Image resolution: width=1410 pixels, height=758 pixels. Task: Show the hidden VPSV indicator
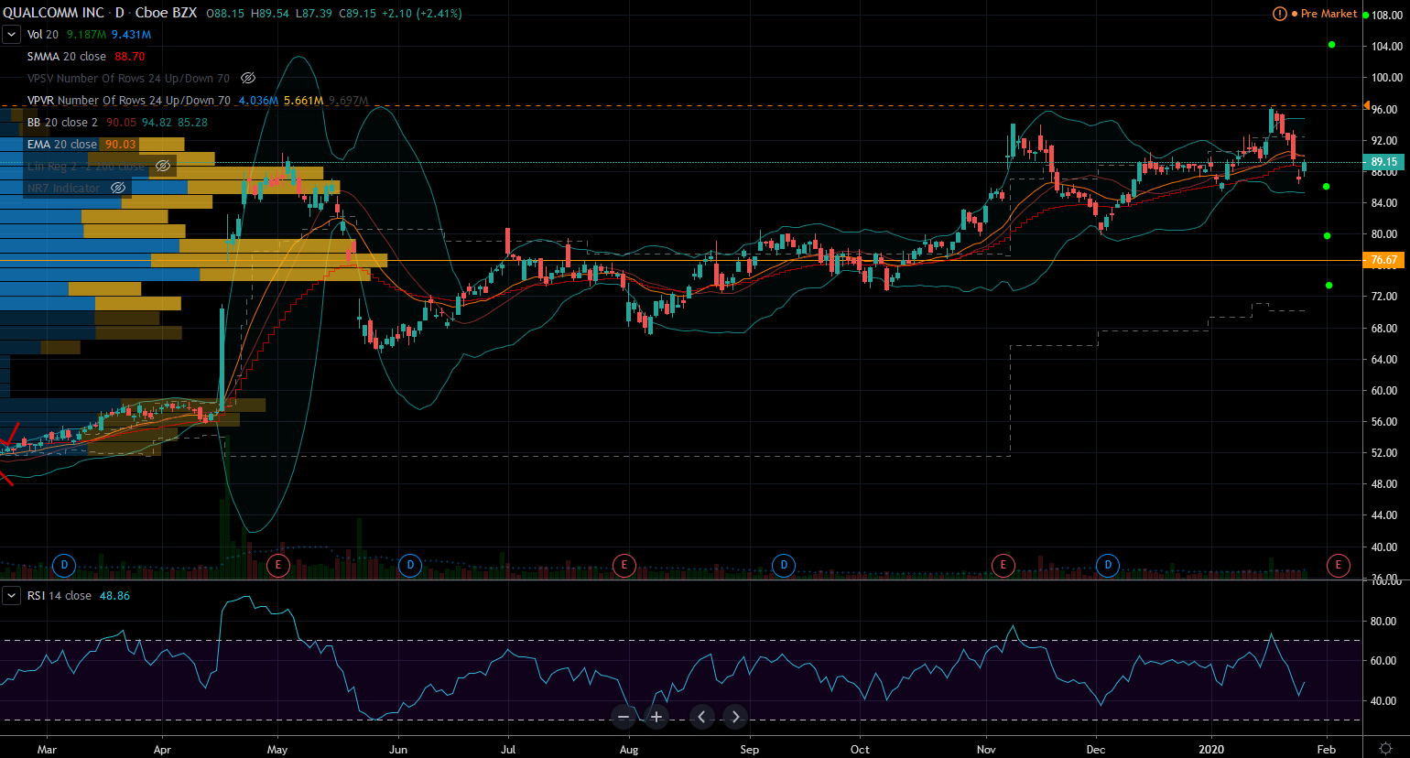tap(248, 79)
